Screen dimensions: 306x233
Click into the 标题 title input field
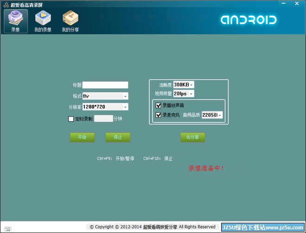click(105, 85)
